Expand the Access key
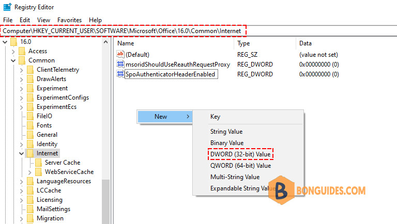The width and height of the screenshot is (397, 224). [x=13, y=51]
